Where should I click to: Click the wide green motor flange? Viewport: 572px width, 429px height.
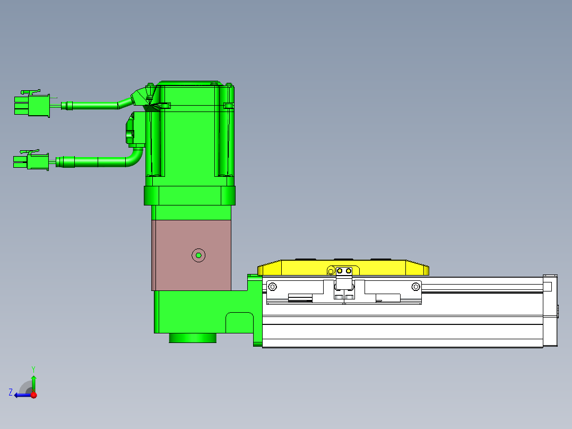189,195
